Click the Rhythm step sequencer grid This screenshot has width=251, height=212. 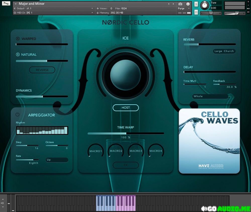(x=42, y=130)
